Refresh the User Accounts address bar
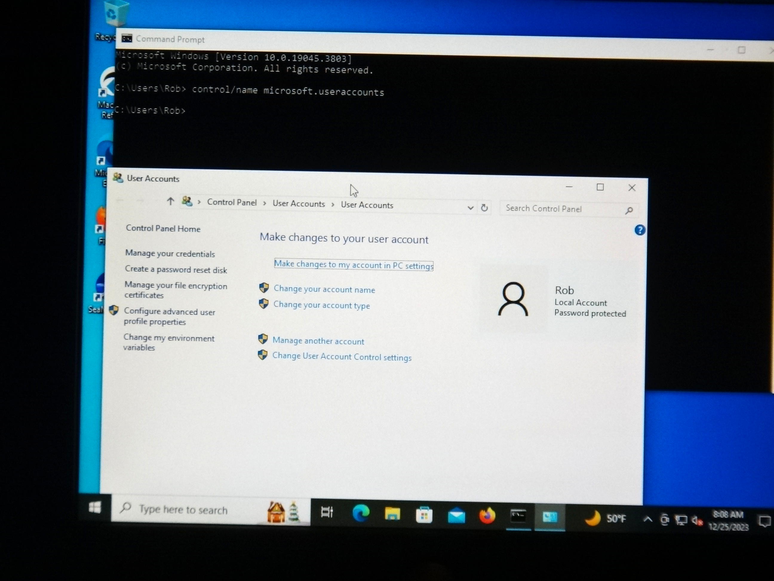 pos(484,208)
